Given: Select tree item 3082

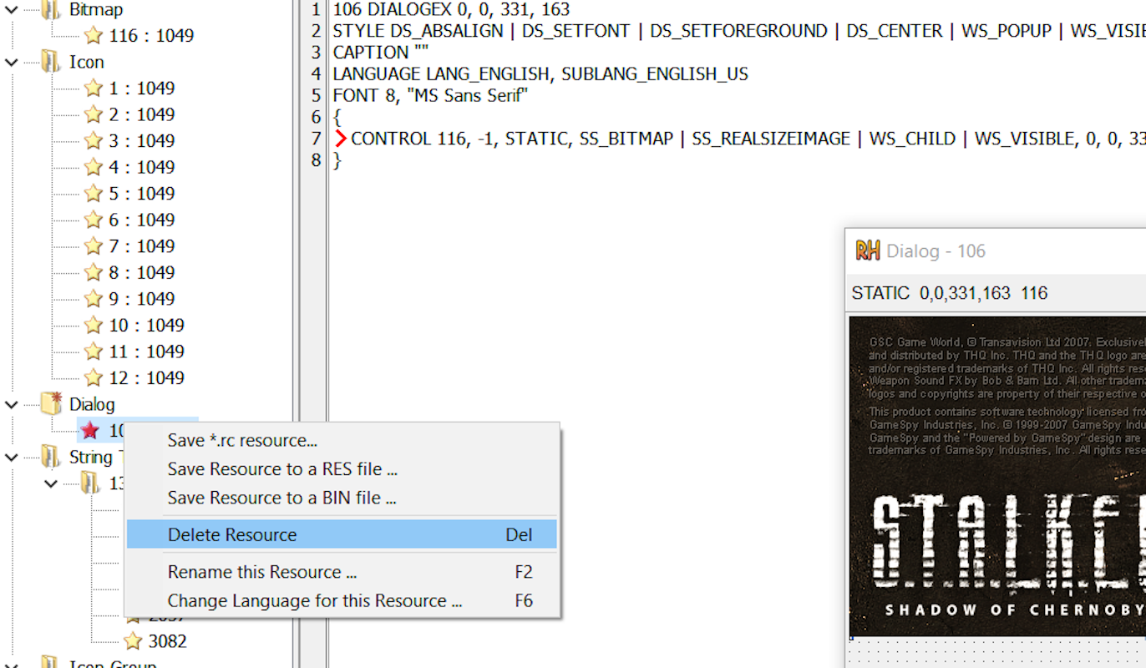Looking at the screenshot, I should click(x=167, y=641).
